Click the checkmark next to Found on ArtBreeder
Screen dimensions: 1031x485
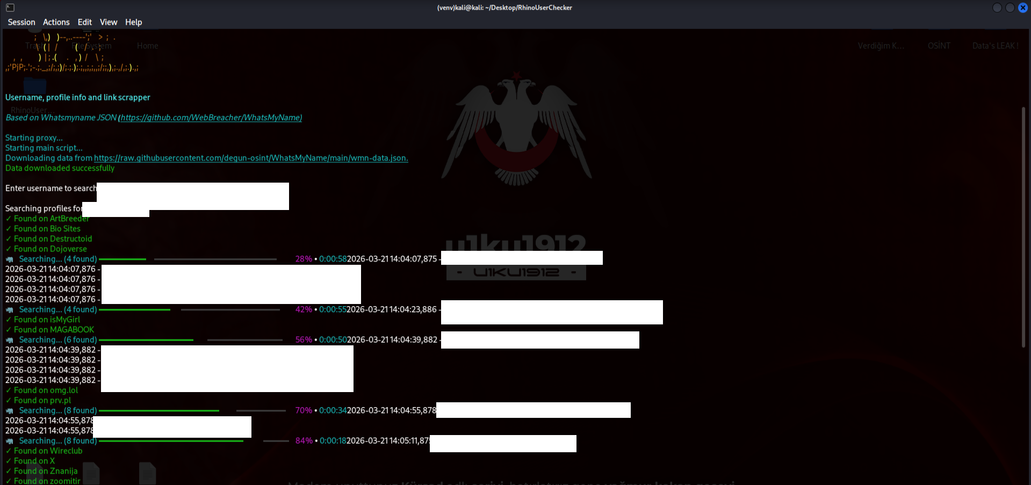[x=8, y=219]
